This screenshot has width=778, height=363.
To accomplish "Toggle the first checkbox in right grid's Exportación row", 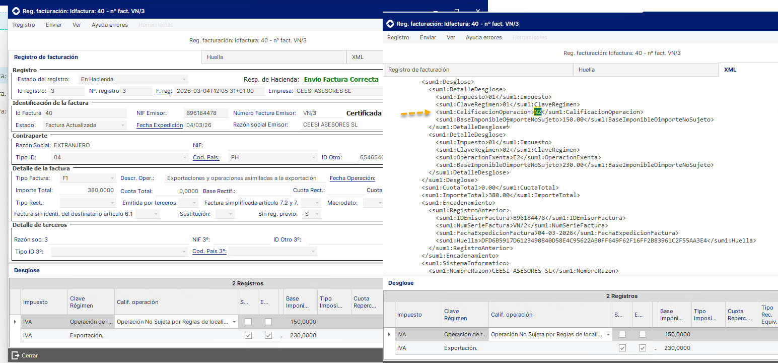I will pyautogui.click(x=622, y=348).
